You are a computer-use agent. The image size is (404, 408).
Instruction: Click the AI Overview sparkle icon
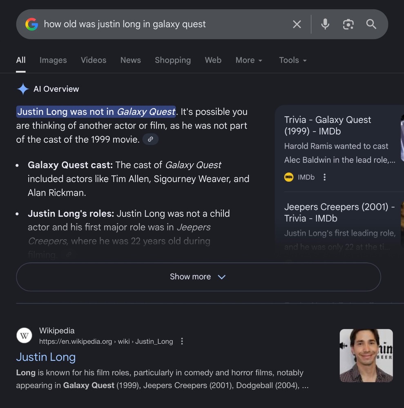coord(23,89)
